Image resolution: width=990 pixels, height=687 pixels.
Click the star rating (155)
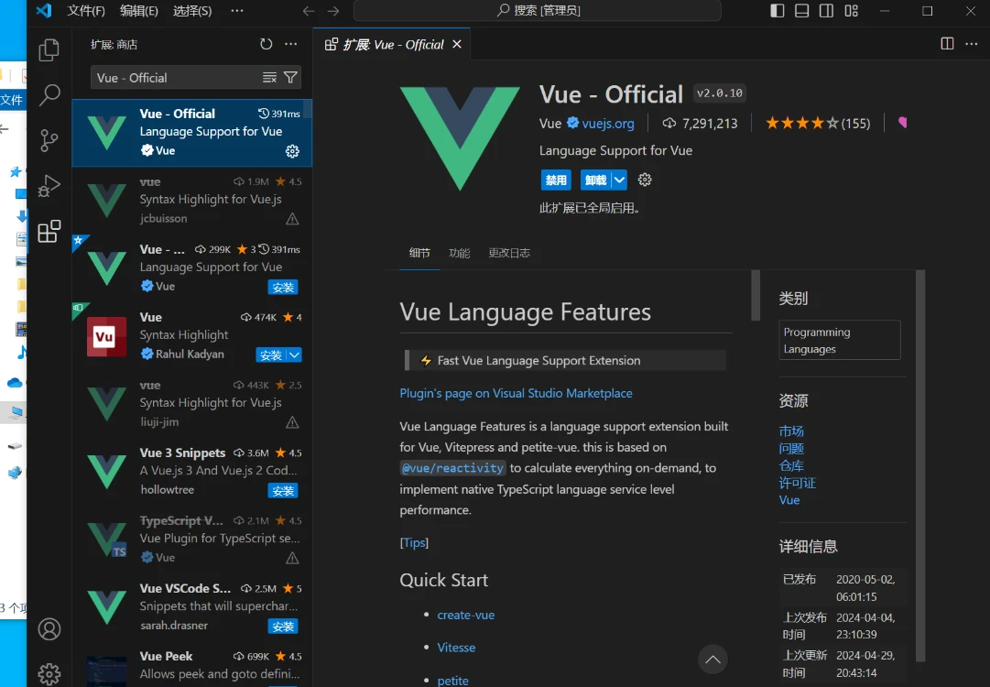818,123
